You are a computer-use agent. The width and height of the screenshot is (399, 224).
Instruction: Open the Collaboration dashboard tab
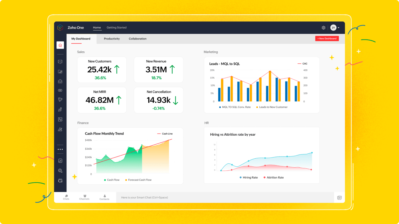point(137,39)
